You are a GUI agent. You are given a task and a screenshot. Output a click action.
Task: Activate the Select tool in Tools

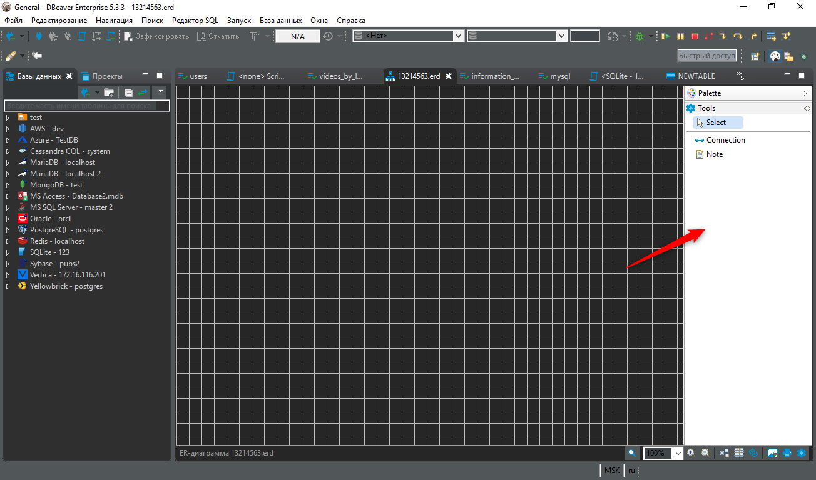(x=715, y=122)
